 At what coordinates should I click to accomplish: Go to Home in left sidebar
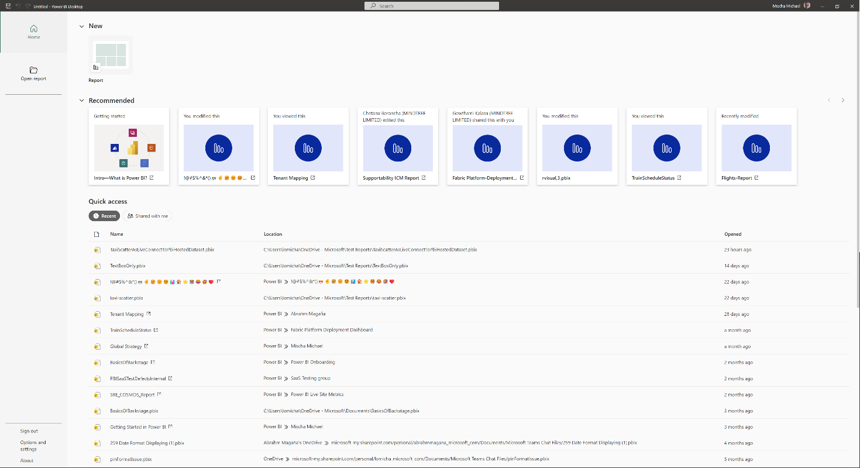[34, 32]
